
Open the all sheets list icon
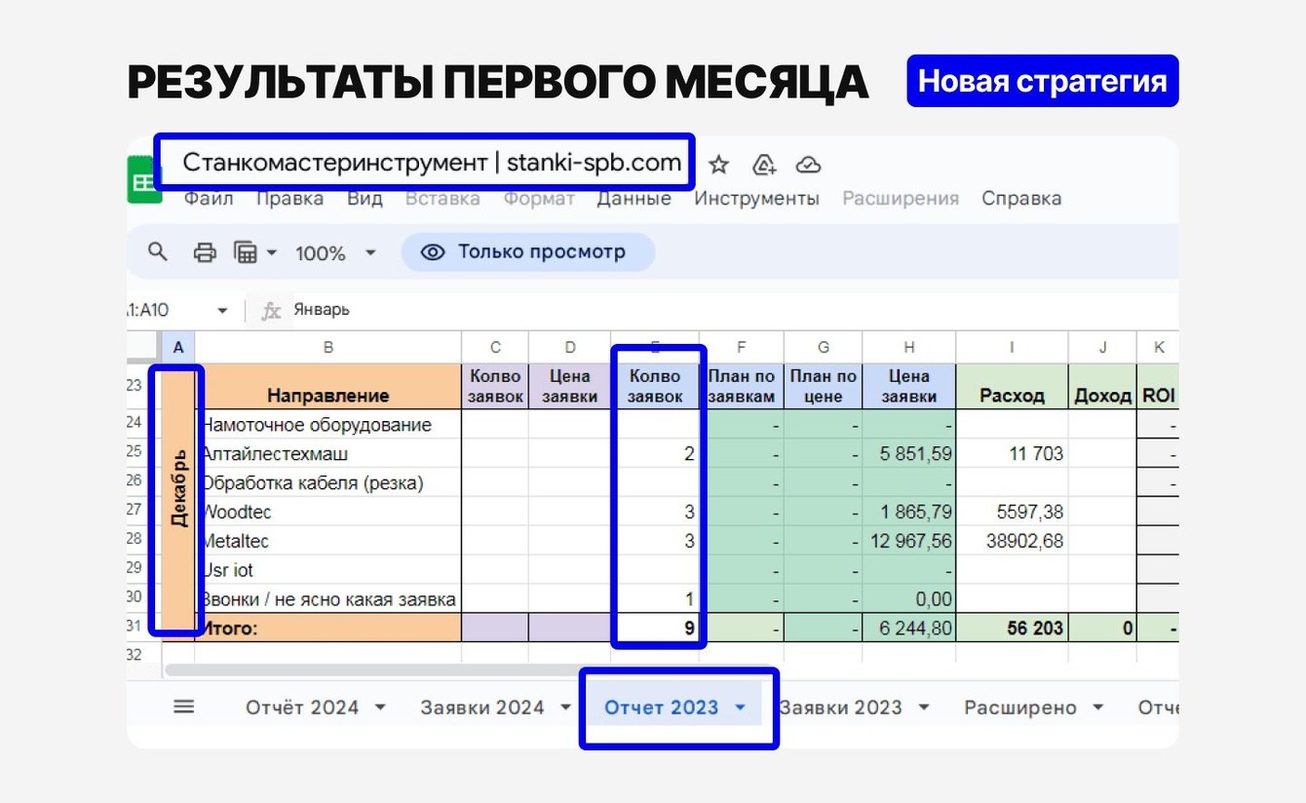(183, 707)
